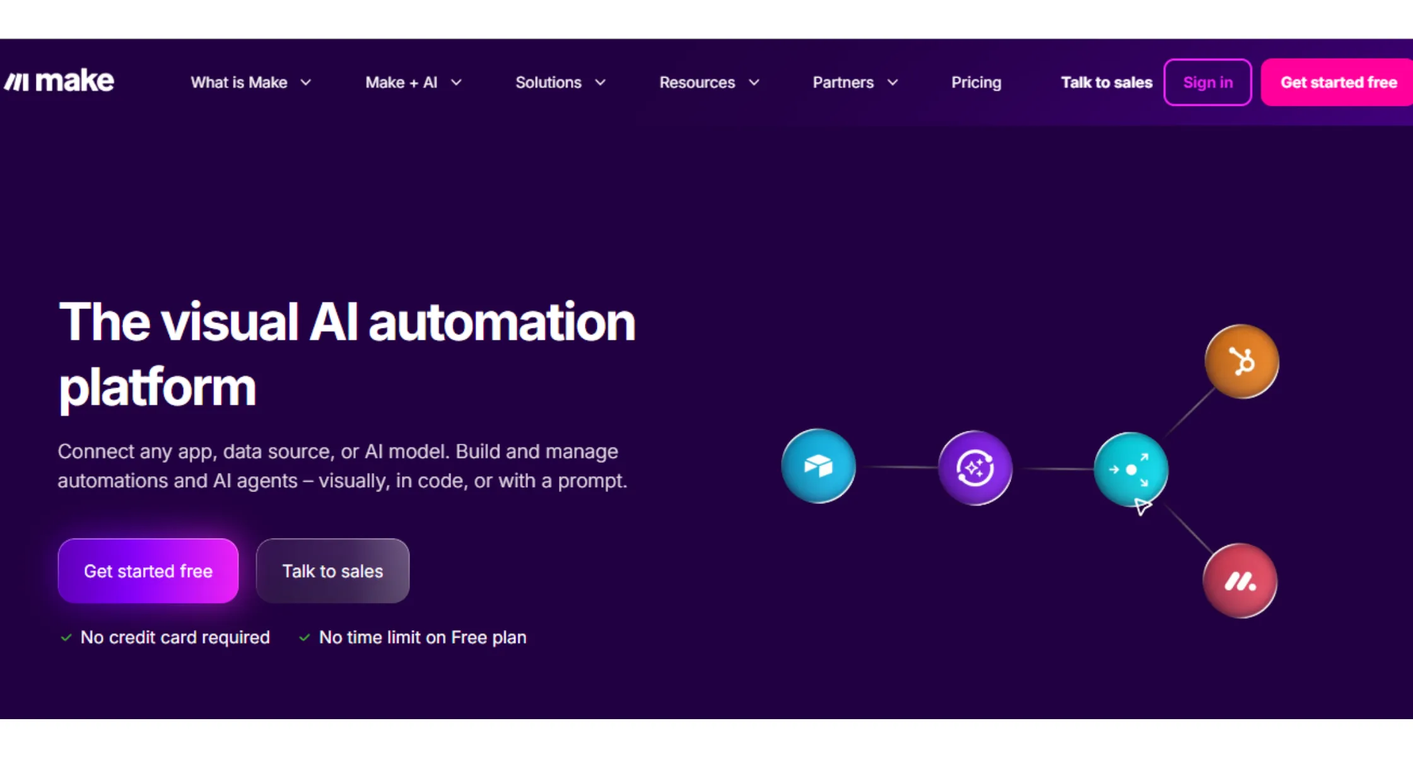This screenshot has width=1413, height=757.
Task: Open the Partners menu
Action: pyautogui.click(x=843, y=83)
